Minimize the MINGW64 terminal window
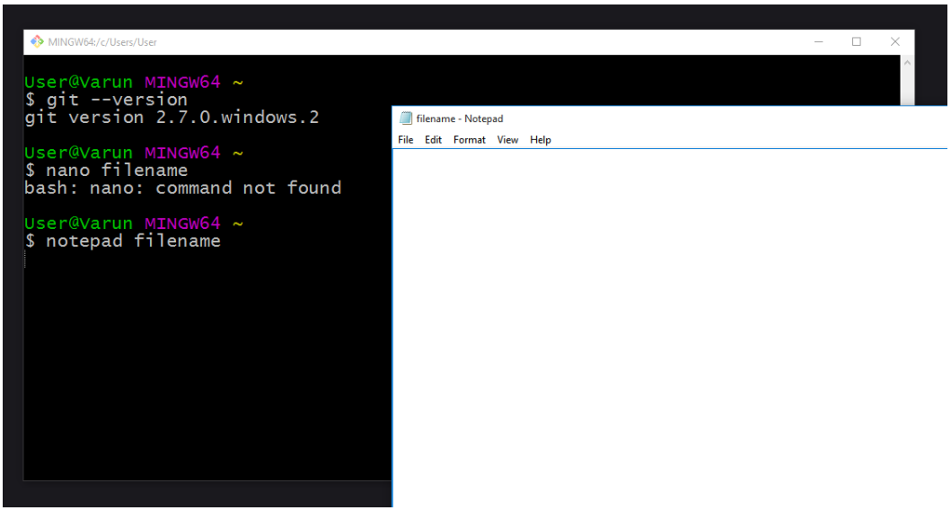951x519 pixels. (x=818, y=42)
